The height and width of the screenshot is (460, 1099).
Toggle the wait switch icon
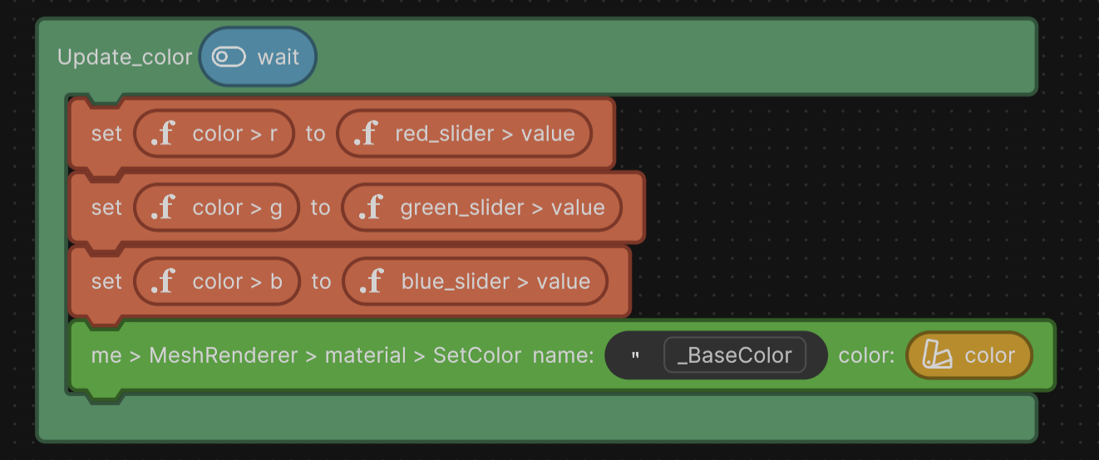(x=229, y=57)
